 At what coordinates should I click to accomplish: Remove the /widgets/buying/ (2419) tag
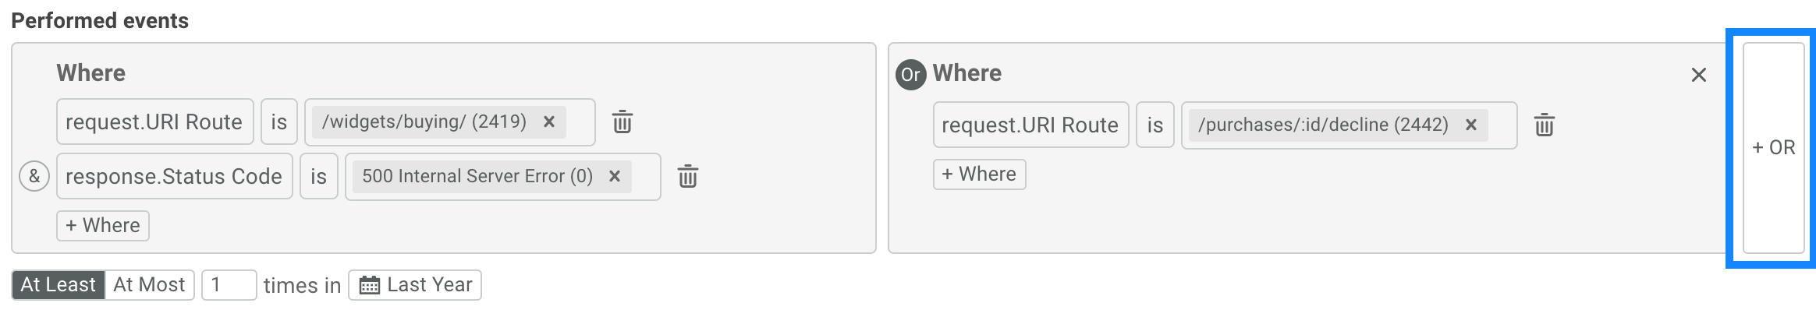pos(549,122)
